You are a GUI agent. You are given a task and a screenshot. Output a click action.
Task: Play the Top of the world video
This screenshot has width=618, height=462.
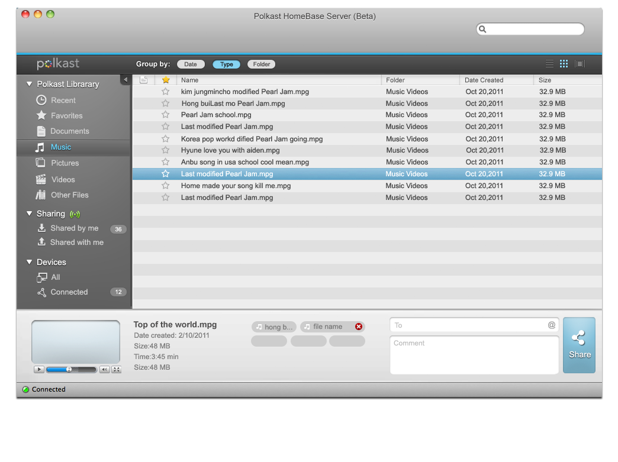(38, 370)
